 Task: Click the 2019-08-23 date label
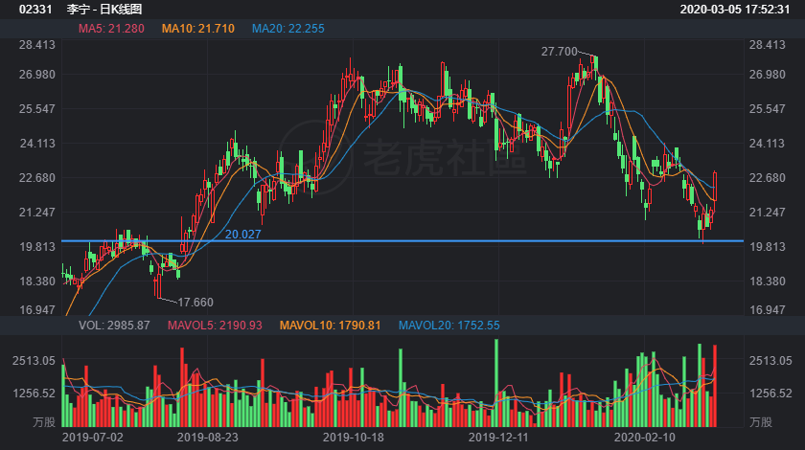(x=207, y=438)
